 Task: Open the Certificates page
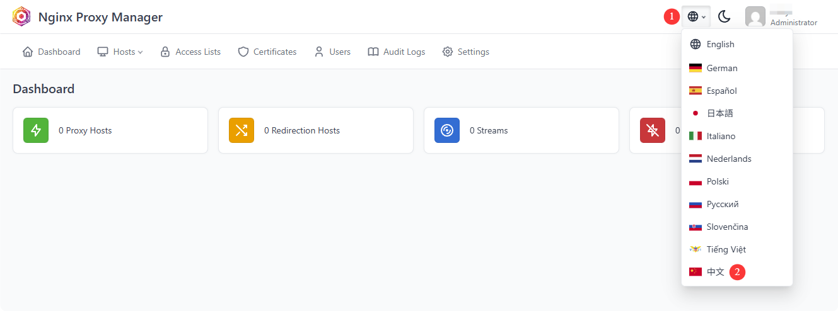[267, 52]
